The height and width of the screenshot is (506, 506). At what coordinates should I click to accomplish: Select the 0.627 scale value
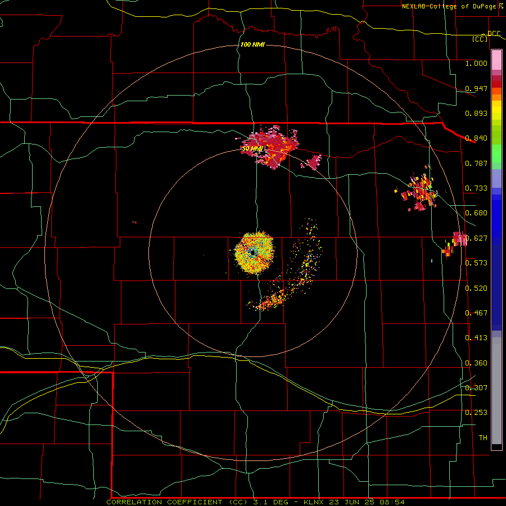click(476, 238)
